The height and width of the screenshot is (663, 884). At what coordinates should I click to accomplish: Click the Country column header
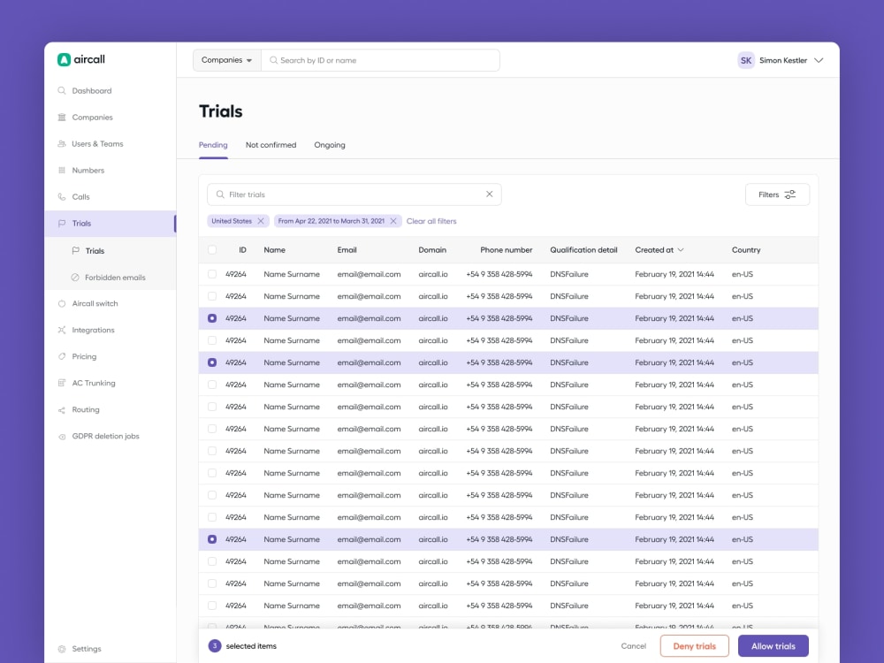(746, 250)
